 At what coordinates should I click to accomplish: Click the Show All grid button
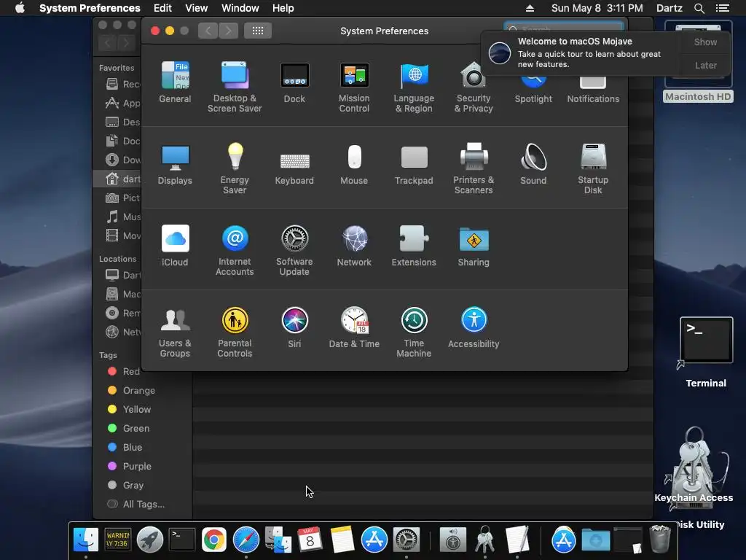coord(258,31)
